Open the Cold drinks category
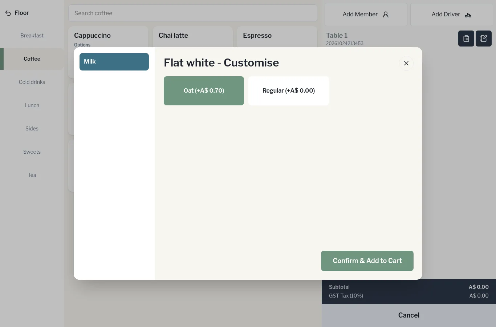496x327 pixels. tap(32, 82)
